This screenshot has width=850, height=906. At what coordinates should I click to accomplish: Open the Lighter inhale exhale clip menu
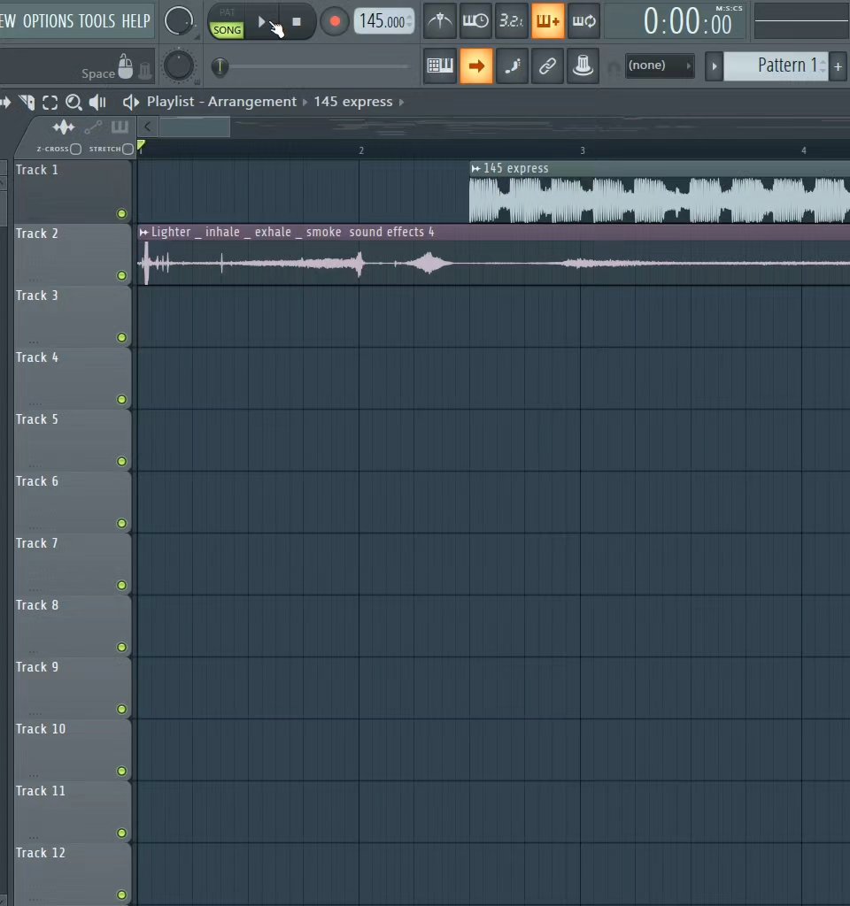[143, 233]
